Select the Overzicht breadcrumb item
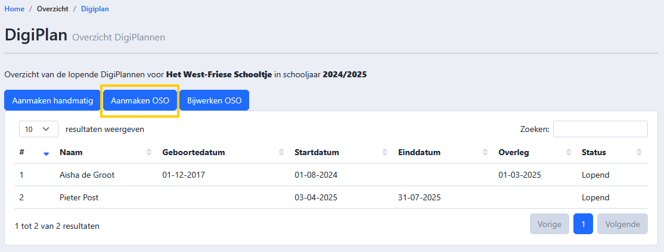 pos(52,9)
